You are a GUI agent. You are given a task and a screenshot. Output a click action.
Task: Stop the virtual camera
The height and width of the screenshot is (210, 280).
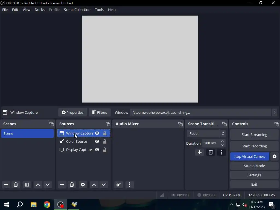[x=250, y=156]
